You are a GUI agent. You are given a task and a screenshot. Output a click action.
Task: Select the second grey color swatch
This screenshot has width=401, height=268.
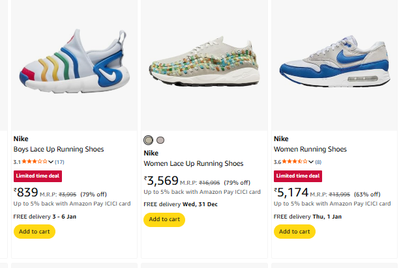pyautogui.click(x=160, y=141)
